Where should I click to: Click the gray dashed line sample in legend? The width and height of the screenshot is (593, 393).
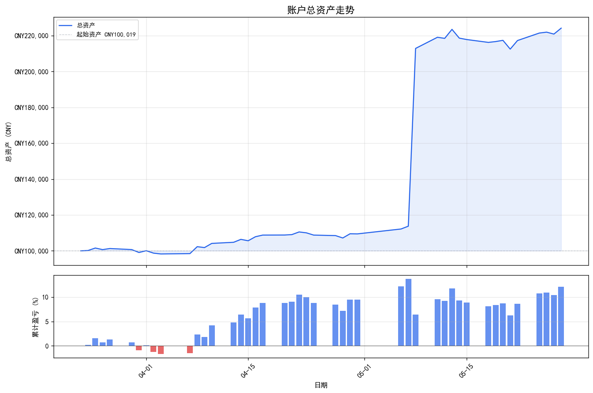coord(66,34)
